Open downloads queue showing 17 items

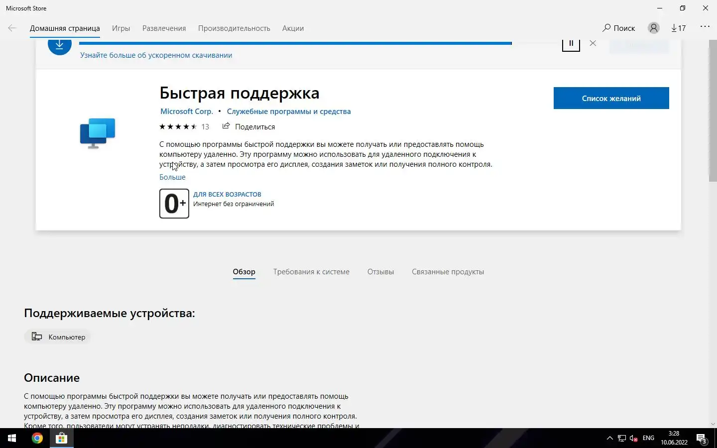[x=678, y=28]
